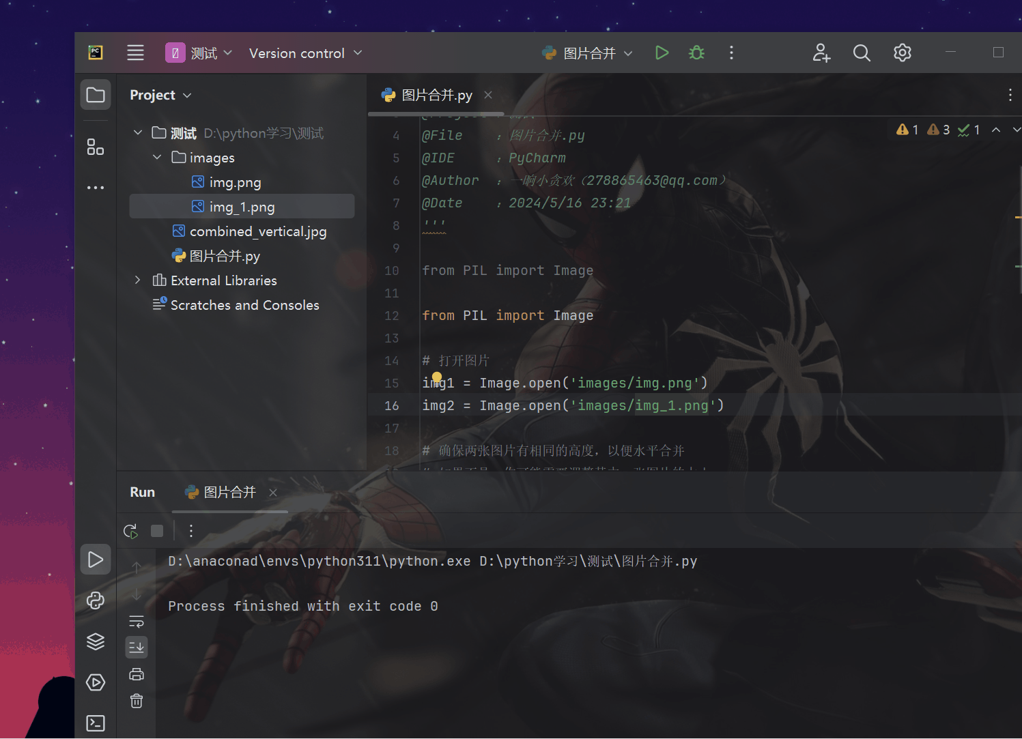Click the weak warnings indicator showing 3
This screenshot has height=739, width=1022.
click(x=938, y=130)
